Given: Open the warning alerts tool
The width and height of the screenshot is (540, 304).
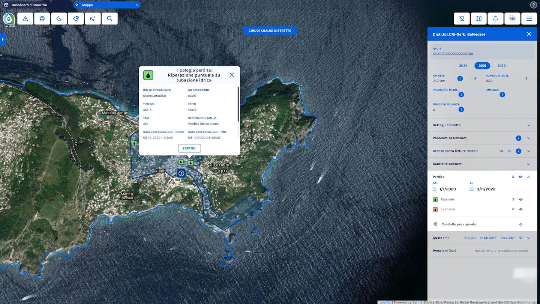Looking at the screenshot, I should (25, 19).
